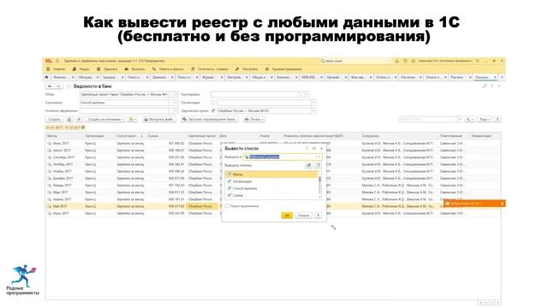Image resolution: width=548 pixels, height=308 pixels.
Task: Open the search magnifier dropdown beside Еще
Action: pos(470,120)
